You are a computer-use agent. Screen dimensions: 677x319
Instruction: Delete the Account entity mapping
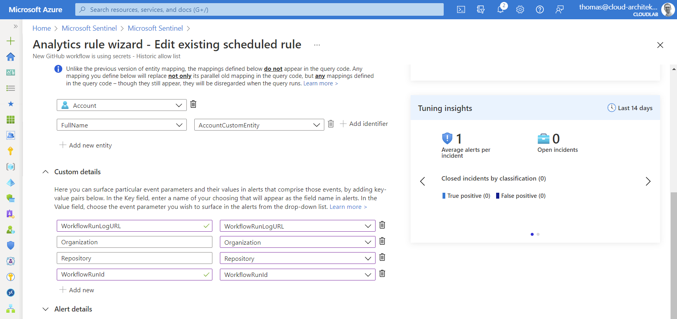pos(193,104)
